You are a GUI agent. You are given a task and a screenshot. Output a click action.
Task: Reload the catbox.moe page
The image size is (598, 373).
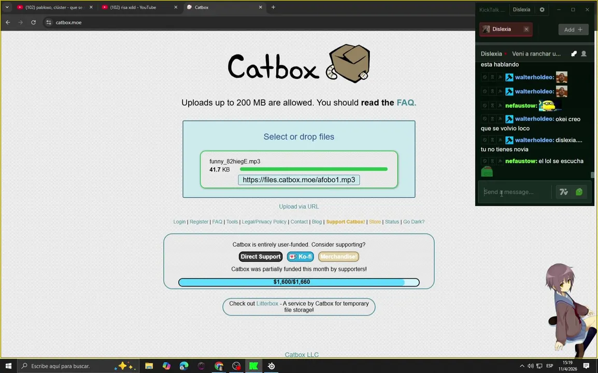coord(34,22)
